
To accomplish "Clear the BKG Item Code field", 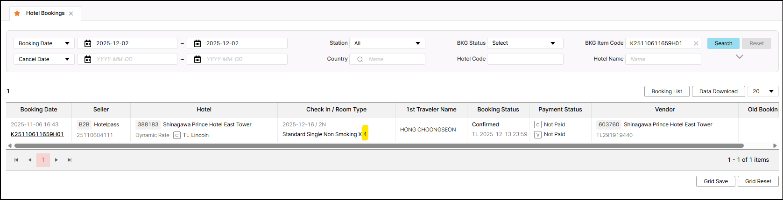I will (x=696, y=43).
